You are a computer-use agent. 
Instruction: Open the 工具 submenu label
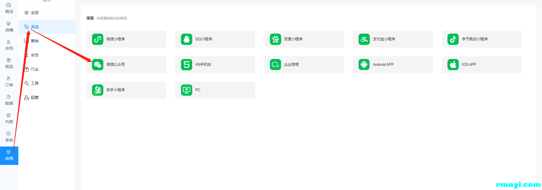(35, 83)
